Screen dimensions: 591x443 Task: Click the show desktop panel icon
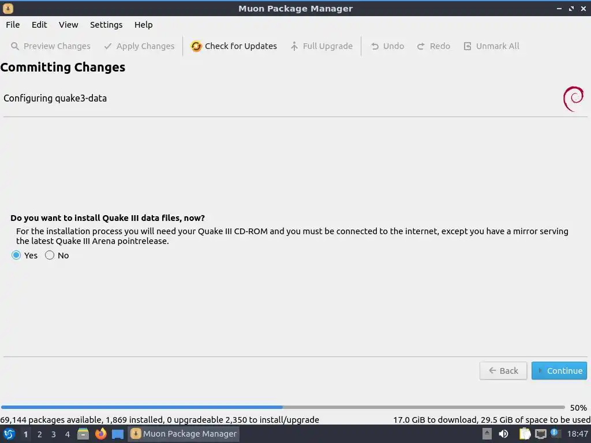coord(118,434)
